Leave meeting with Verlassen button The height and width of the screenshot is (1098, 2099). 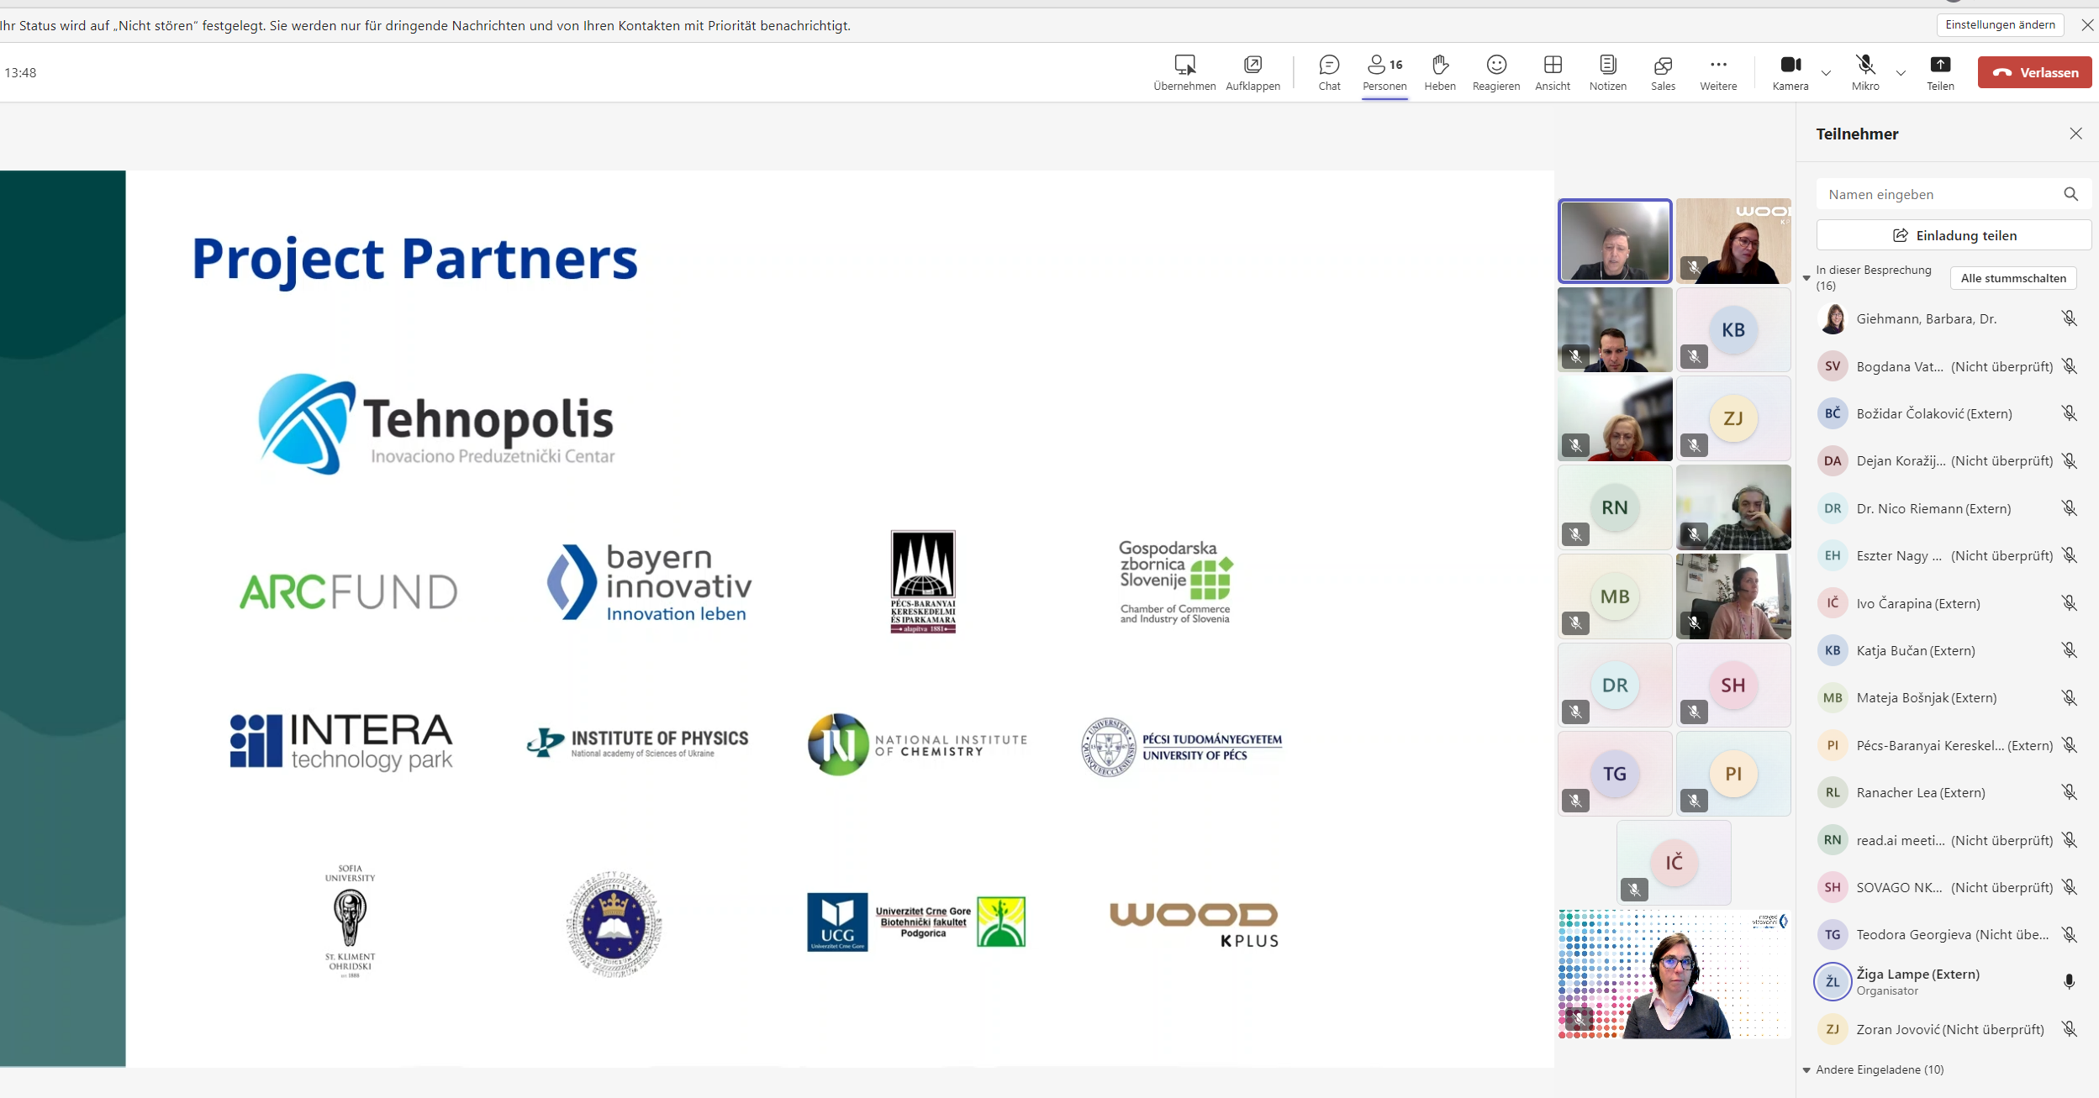(x=2034, y=72)
